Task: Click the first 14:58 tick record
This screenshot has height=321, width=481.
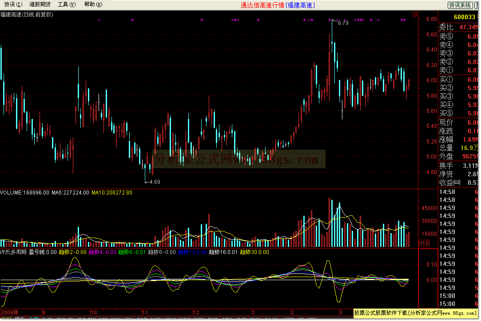Action: pyautogui.click(x=458, y=192)
